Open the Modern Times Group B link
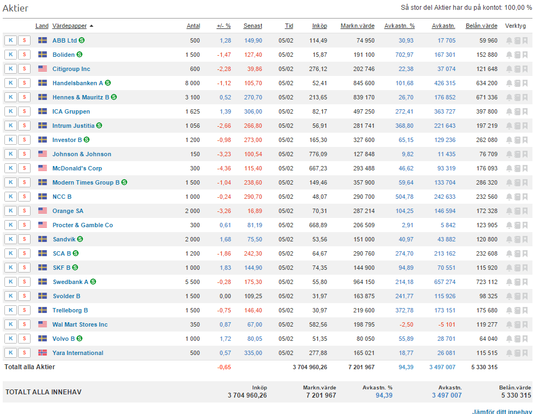The width and height of the screenshot is (539, 414). pos(86,182)
